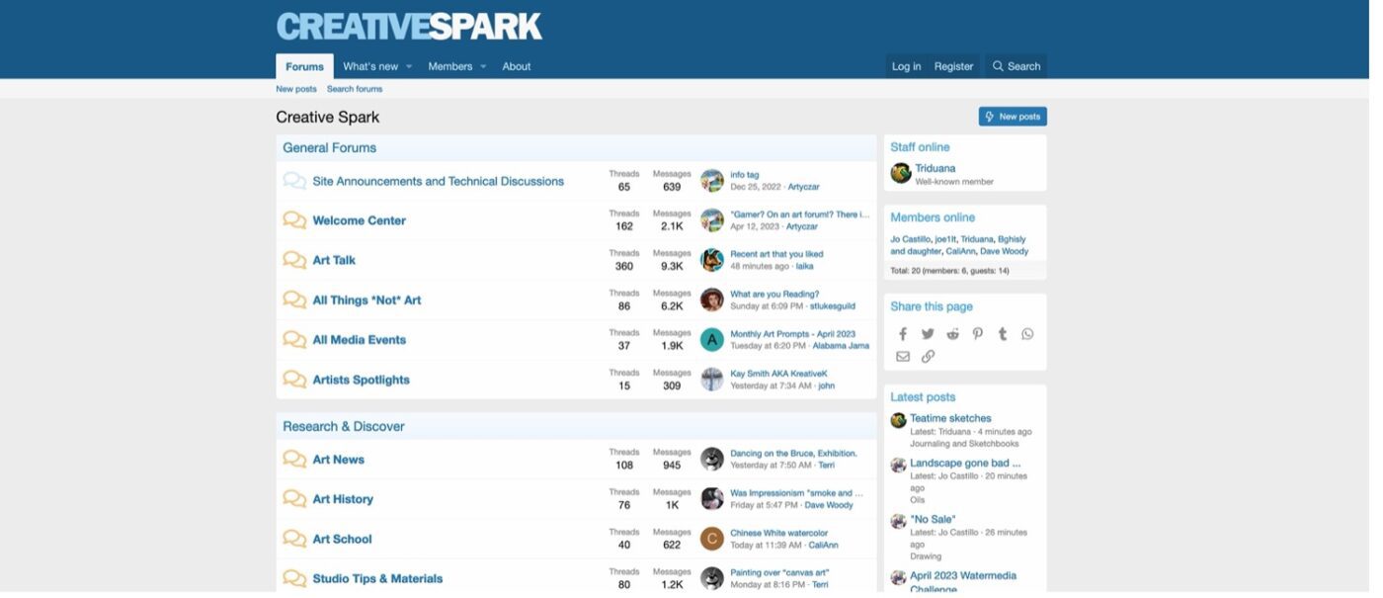Expand the Members dropdown arrow
The height and width of the screenshot is (598, 1383).
point(483,67)
